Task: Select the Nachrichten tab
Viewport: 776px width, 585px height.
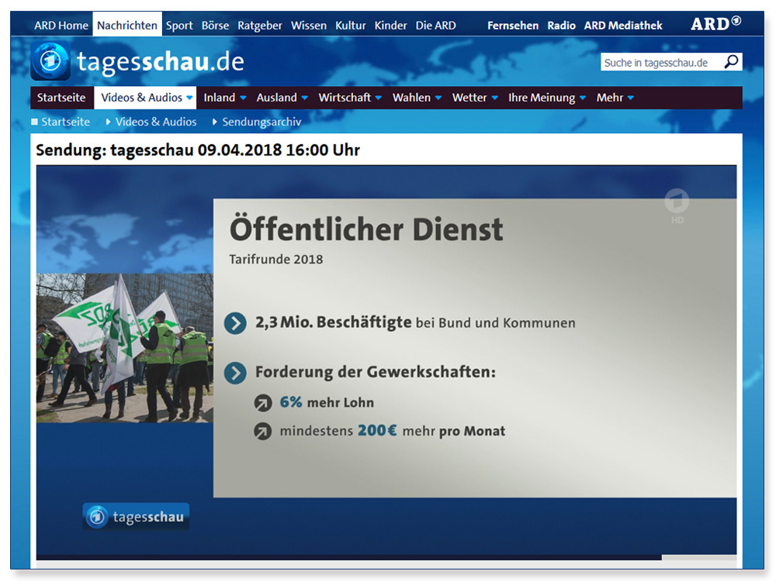Action: (x=127, y=25)
